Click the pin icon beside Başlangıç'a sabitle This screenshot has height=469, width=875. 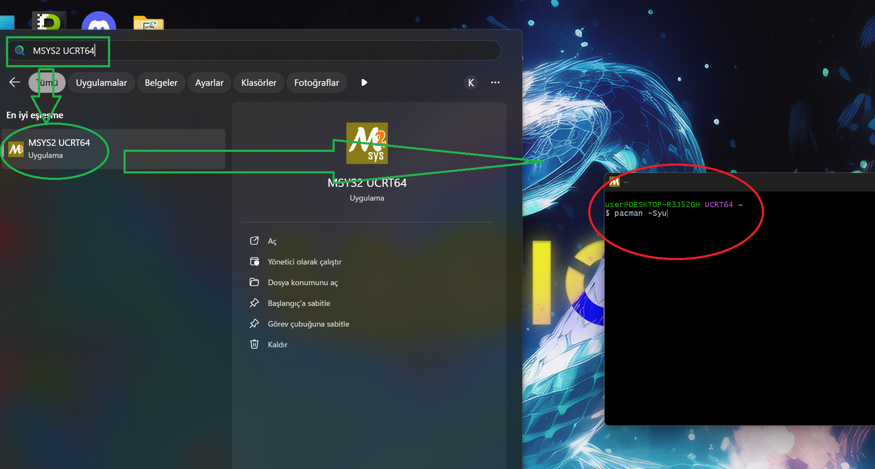[254, 302]
